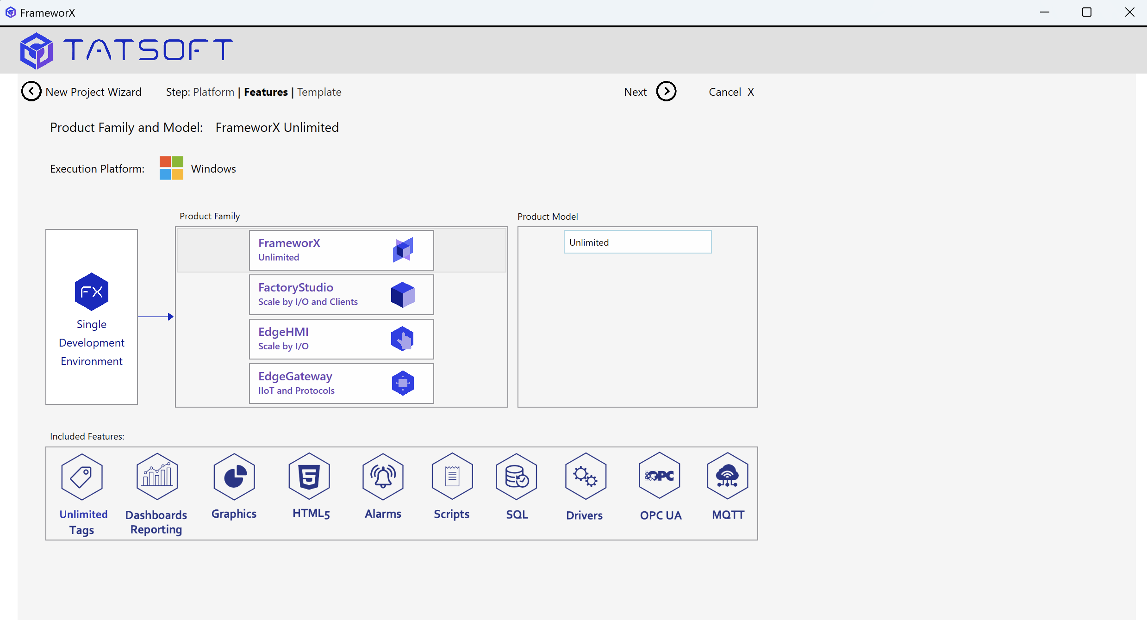Screen dimensions: 1147x620
Task: Select the Features step
Action: coord(266,92)
